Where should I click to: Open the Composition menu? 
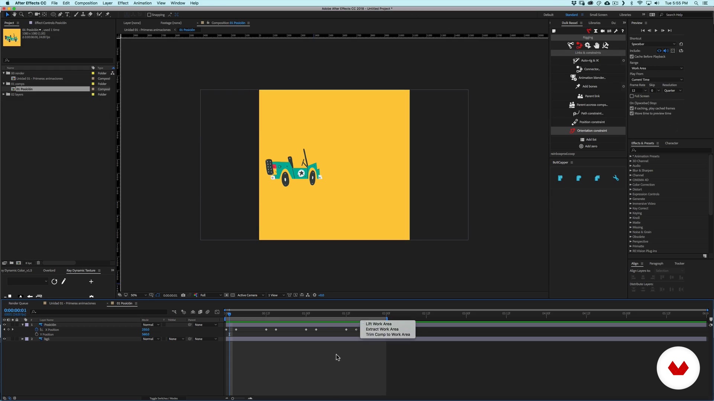[86, 3]
